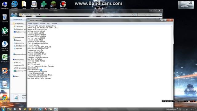Screen dimensions: 197x111
Task: Open the Справка menu in Notepad
Action: [54, 23]
